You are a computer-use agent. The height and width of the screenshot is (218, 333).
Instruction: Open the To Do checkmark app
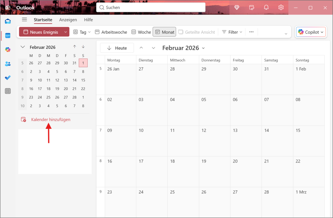[x=8, y=77]
